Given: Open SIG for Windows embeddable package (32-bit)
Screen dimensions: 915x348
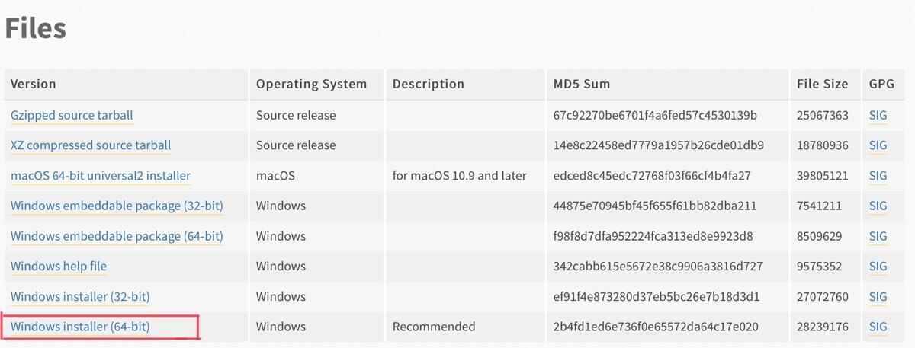Looking at the screenshot, I should click(x=878, y=206).
